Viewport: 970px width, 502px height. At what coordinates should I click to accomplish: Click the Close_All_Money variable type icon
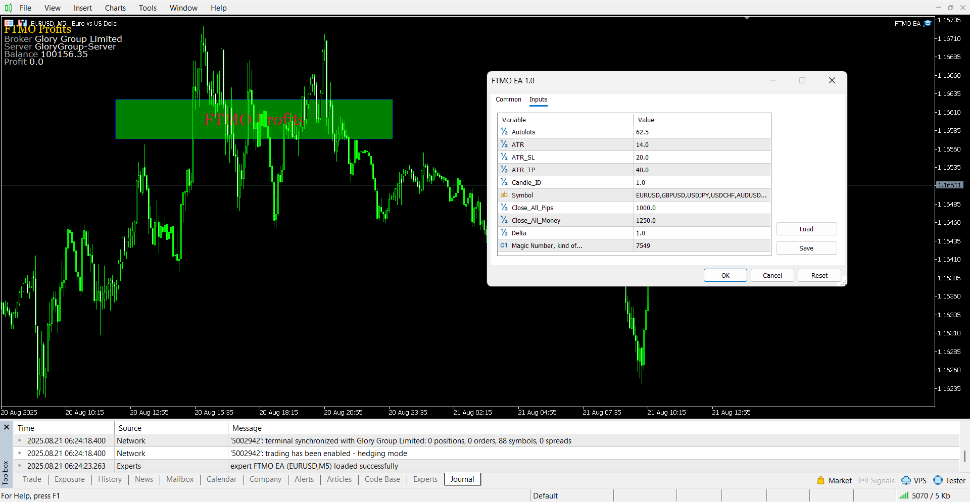coord(504,220)
